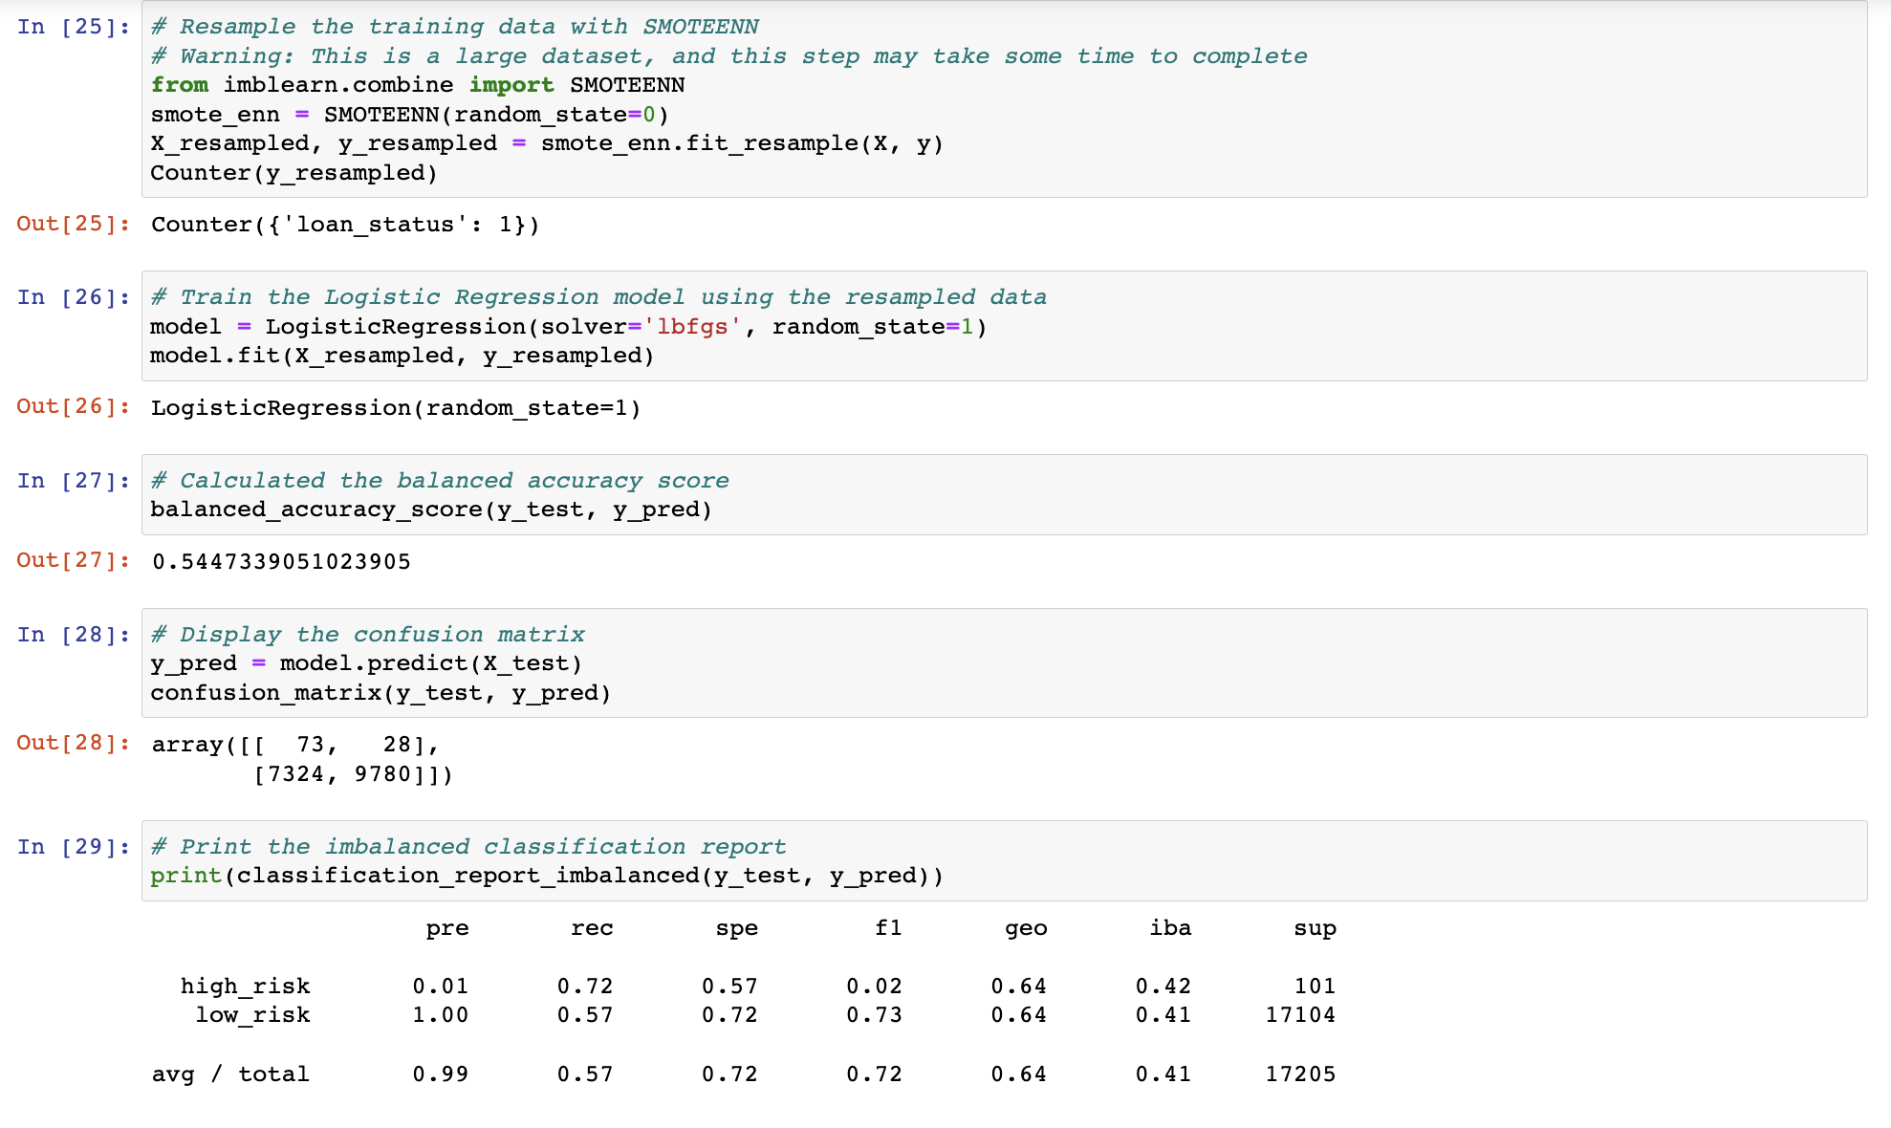
Task: Click the In [29] cell prompt
Action: [74, 847]
